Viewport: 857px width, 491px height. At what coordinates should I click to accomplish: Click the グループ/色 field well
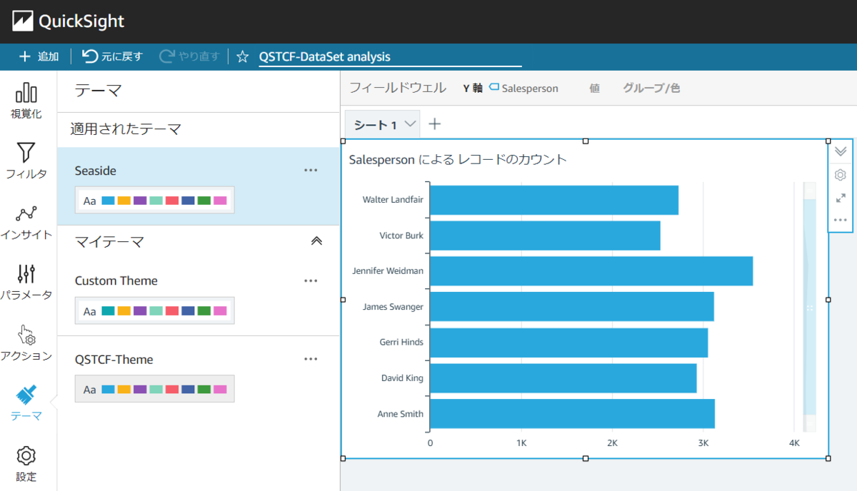click(x=651, y=88)
